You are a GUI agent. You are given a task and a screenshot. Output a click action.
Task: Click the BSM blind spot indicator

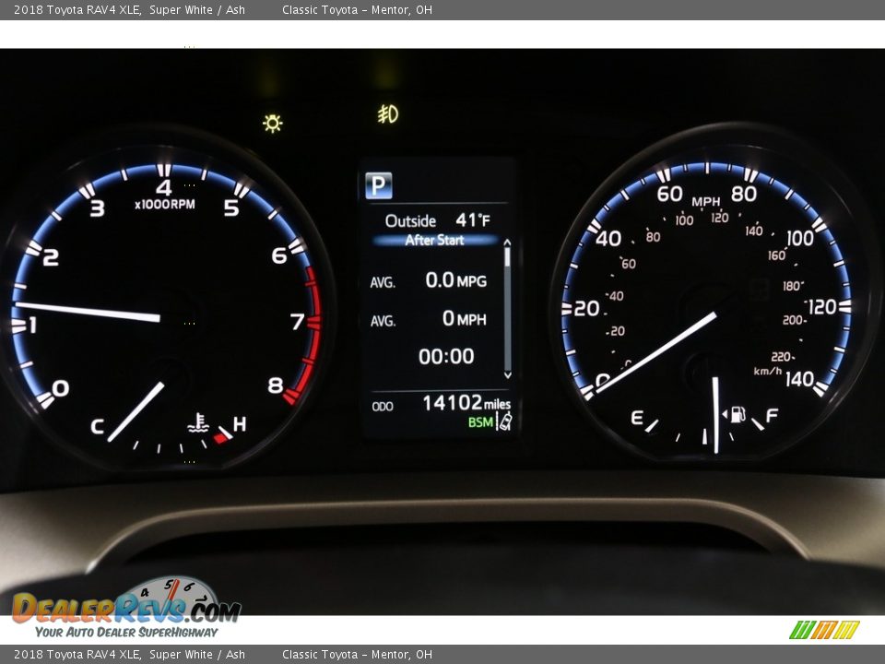click(x=480, y=421)
